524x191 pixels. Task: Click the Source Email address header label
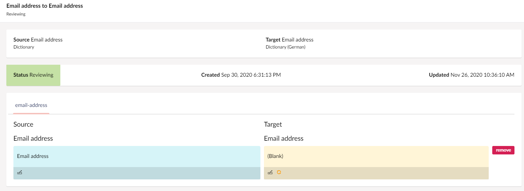[38, 40]
